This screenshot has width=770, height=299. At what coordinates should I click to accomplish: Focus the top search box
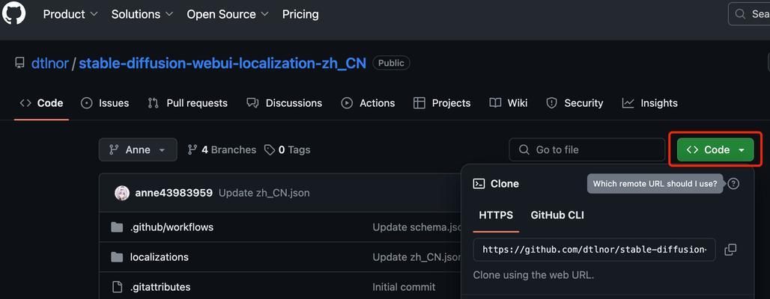[749, 14]
